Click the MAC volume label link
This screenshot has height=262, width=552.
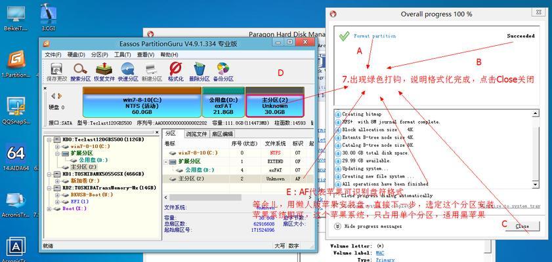click(x=380, y=253)
